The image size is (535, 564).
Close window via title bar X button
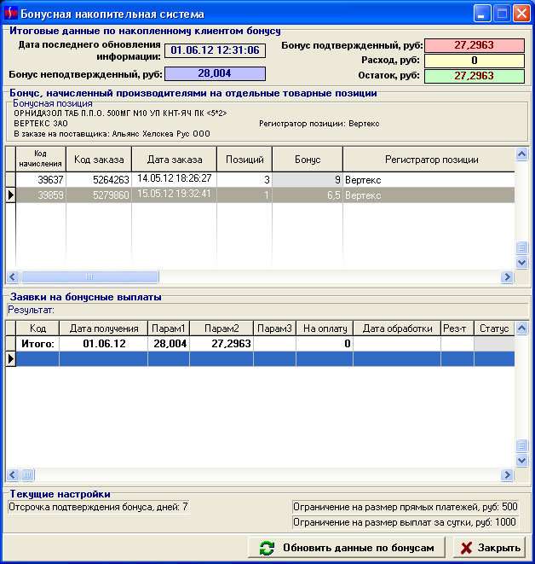(x=521, y=14)
